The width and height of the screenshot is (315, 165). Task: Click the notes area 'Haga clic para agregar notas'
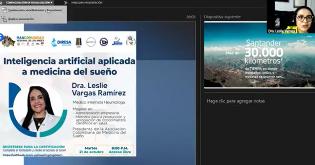(x=236, y=101)
